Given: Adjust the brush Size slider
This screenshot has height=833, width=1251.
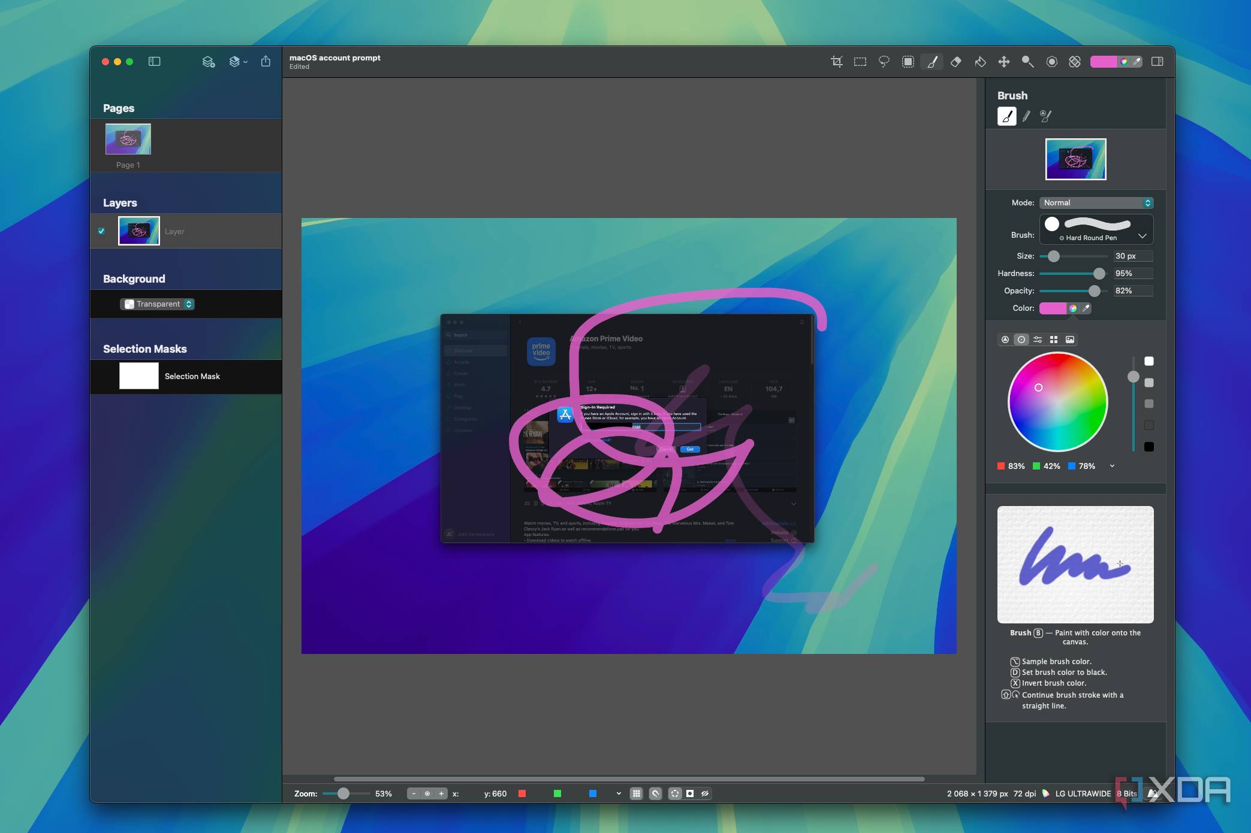Looking at the screenshot, I should tap(1054, 256).
